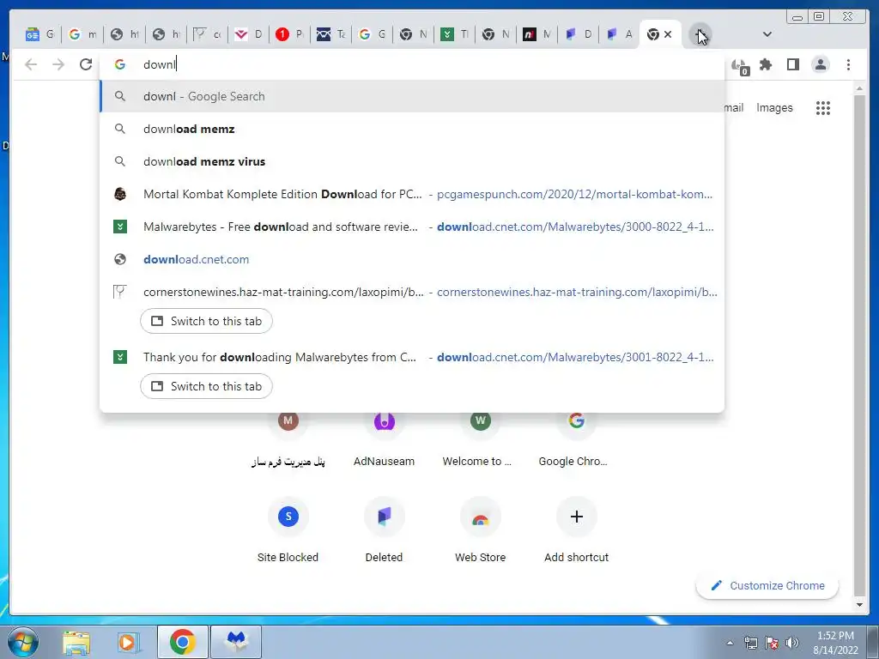Open Windows Media Player from the taskbar
The image size is (879, 659).
point(129,642)
